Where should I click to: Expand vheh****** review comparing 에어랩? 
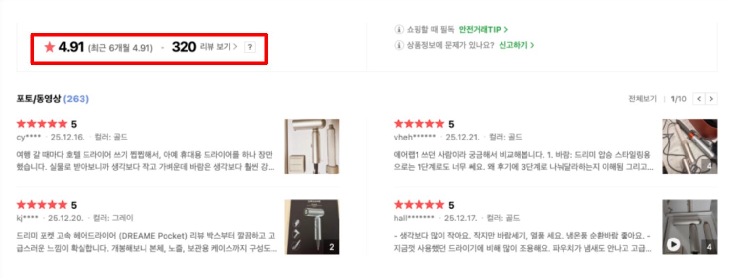pos(523,160)
